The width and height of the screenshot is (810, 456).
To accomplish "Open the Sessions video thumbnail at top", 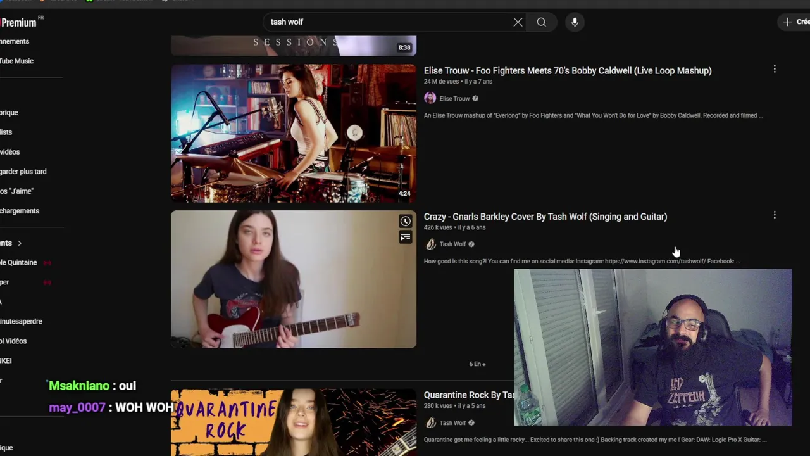I will pos(294,46).
